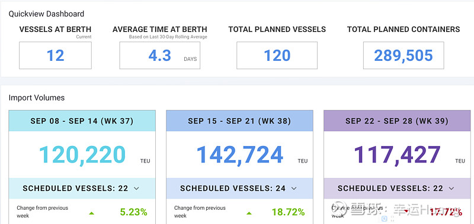
Task: Click the 18.72% weekly change value
Action: pyautogui.click(x=289, y=212)
